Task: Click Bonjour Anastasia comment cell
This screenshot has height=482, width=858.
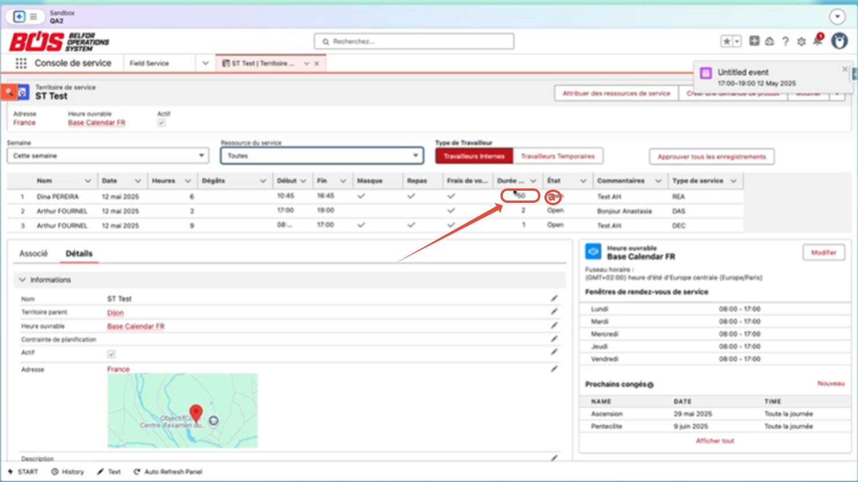Action: [624, 211]
